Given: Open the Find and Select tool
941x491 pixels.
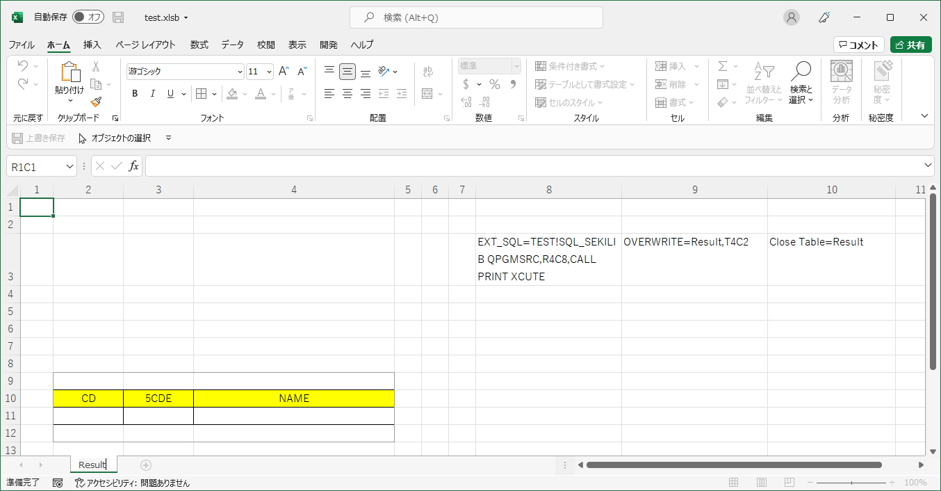Looking at the screenshot, I should [801, 83].
